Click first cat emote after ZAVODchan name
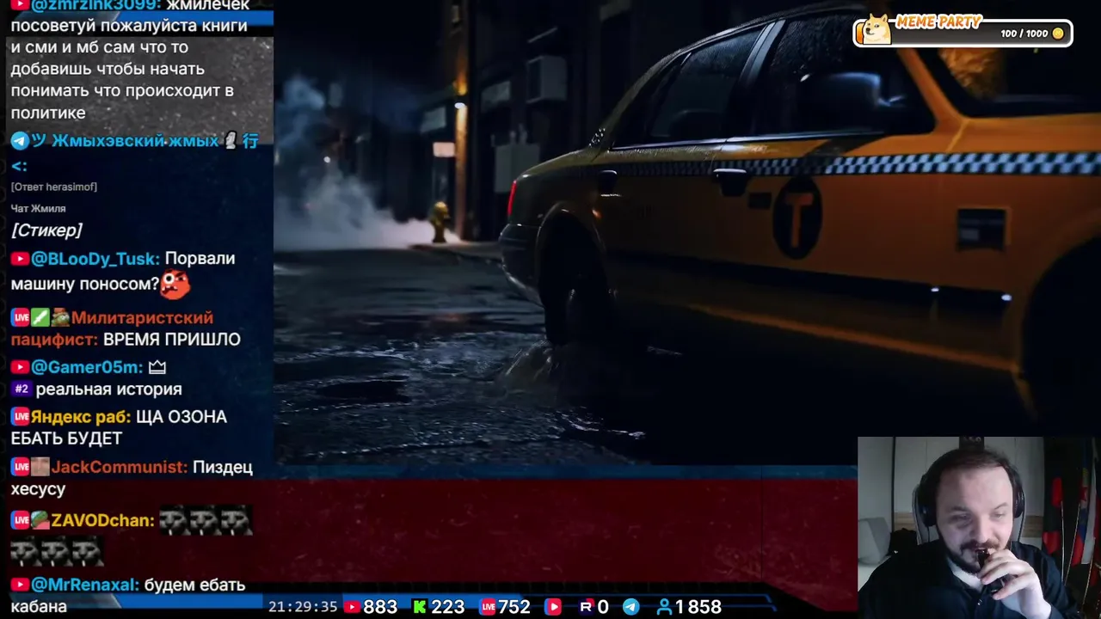1101x619 pixels. 174,520
